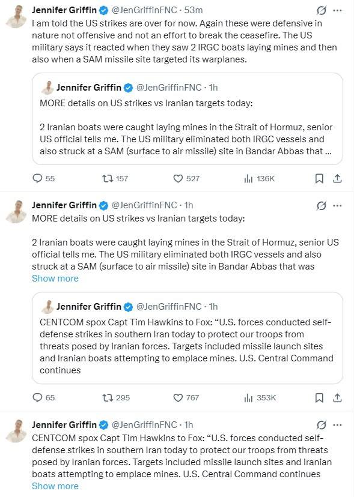Screen dimensions: 354x497
Task: Open Jennifer Griffin's avatar on first tweet
Action: [16, 16]
